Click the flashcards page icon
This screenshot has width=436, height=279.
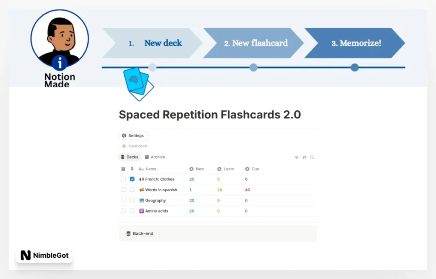[x=138, y=83]
